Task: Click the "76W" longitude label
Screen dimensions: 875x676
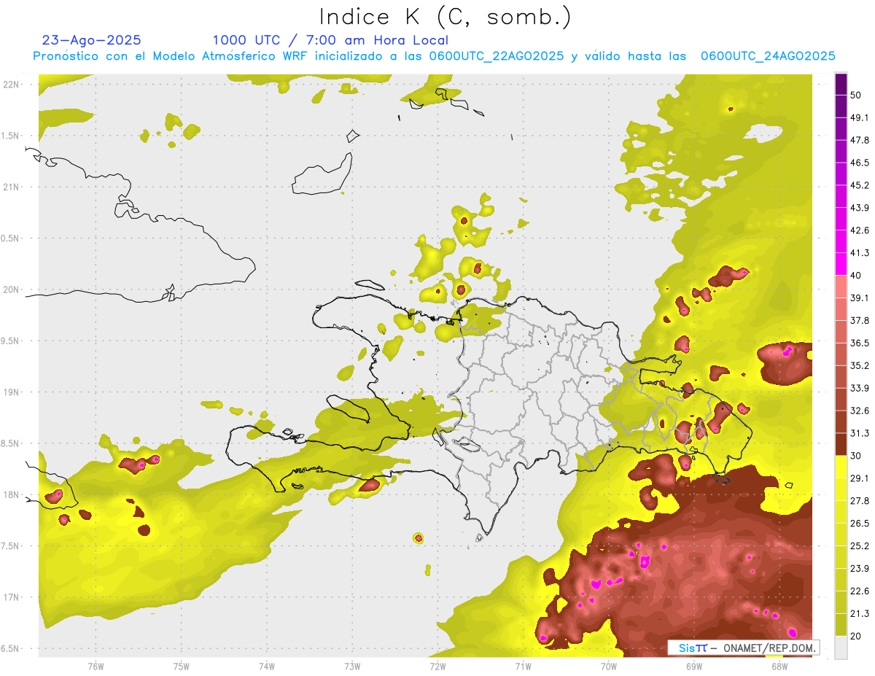Action: [x=96, y=667]
